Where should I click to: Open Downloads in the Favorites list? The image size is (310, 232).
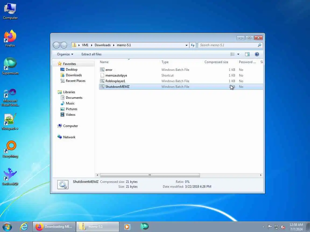click(74, 75)
